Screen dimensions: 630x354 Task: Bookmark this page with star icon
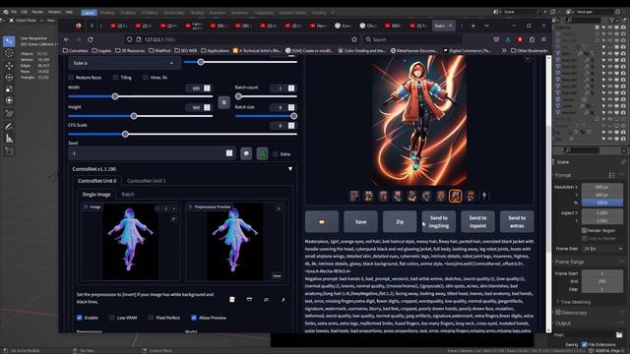click(354, 39)
